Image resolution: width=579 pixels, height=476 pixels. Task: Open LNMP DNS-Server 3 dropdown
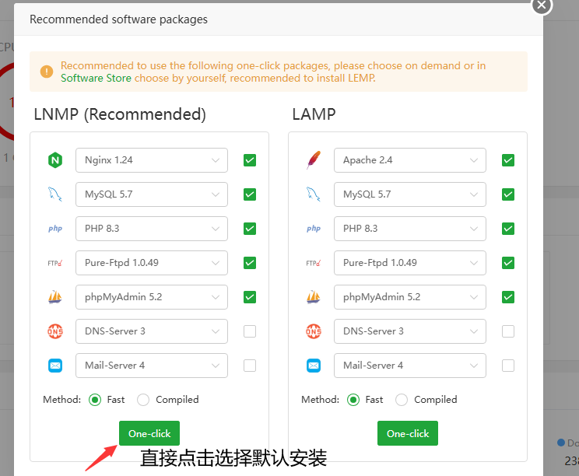click(x=152, y=331)
